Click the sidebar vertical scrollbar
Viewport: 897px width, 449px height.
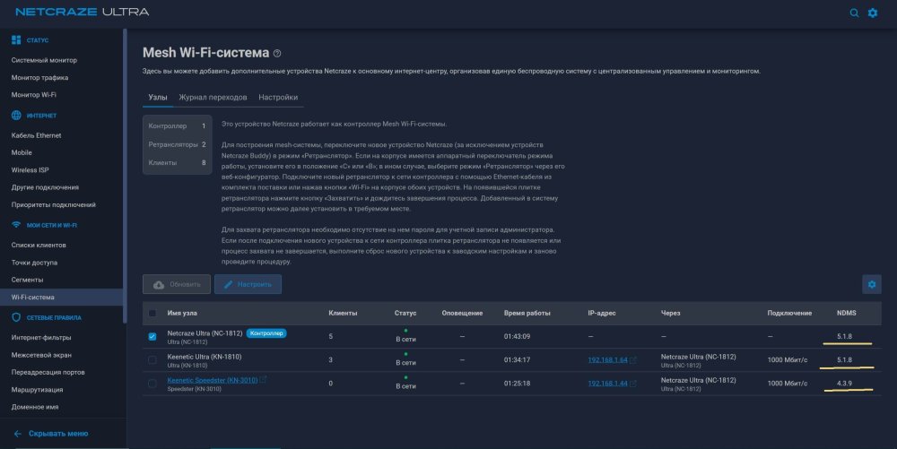point(125,176)
